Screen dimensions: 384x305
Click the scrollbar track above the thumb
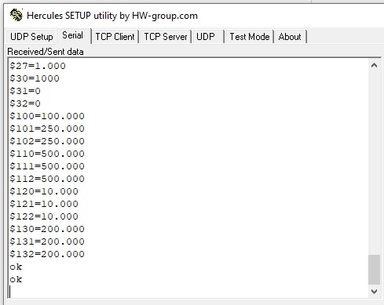[374, 163]
